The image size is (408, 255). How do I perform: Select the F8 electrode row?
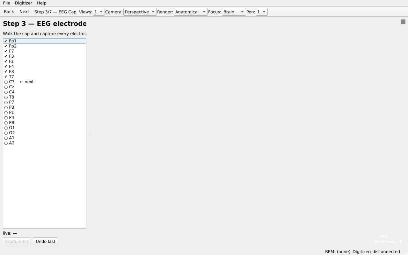tap(45, 72)
